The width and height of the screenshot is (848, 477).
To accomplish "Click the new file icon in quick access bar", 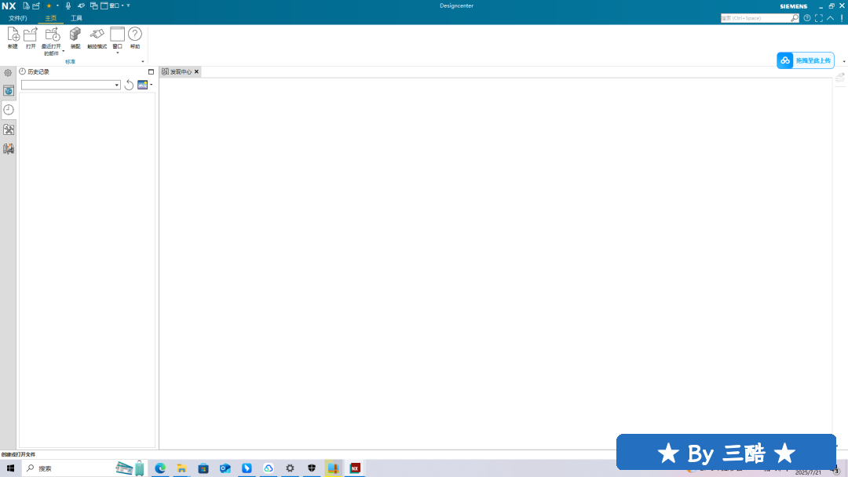I will [x=26, y=6].
